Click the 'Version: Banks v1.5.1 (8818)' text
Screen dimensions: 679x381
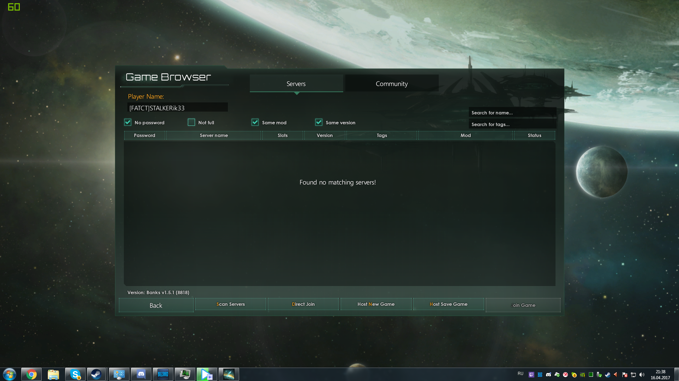coord(158,292)
